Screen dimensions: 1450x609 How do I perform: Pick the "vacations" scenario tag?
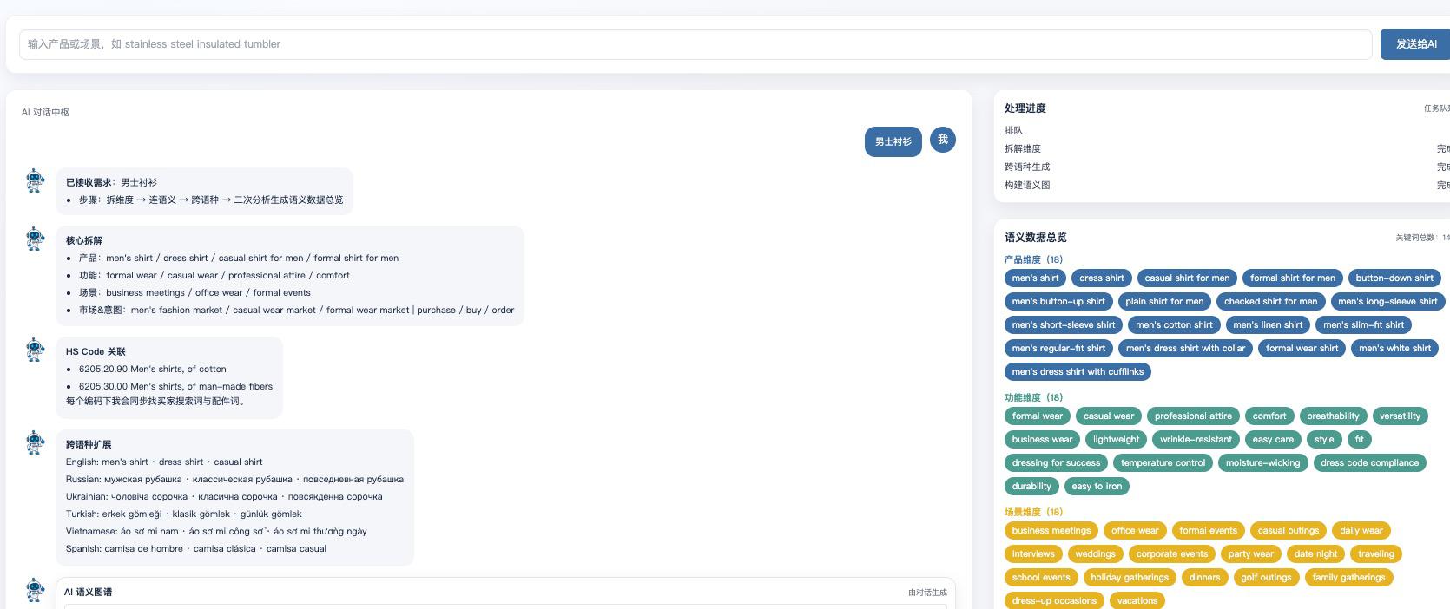(x=1137, y=600)
